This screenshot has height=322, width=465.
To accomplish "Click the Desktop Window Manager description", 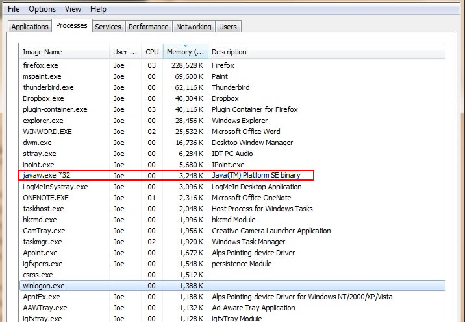I will [253, 143].
